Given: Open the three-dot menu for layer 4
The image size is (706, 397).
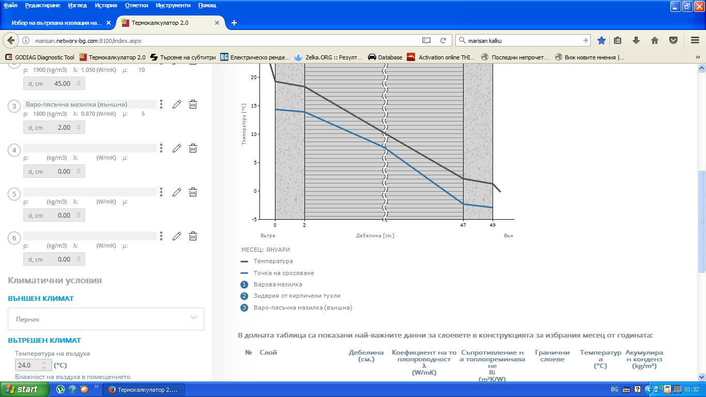Looking at the screenshot, I should pos(161,148).
